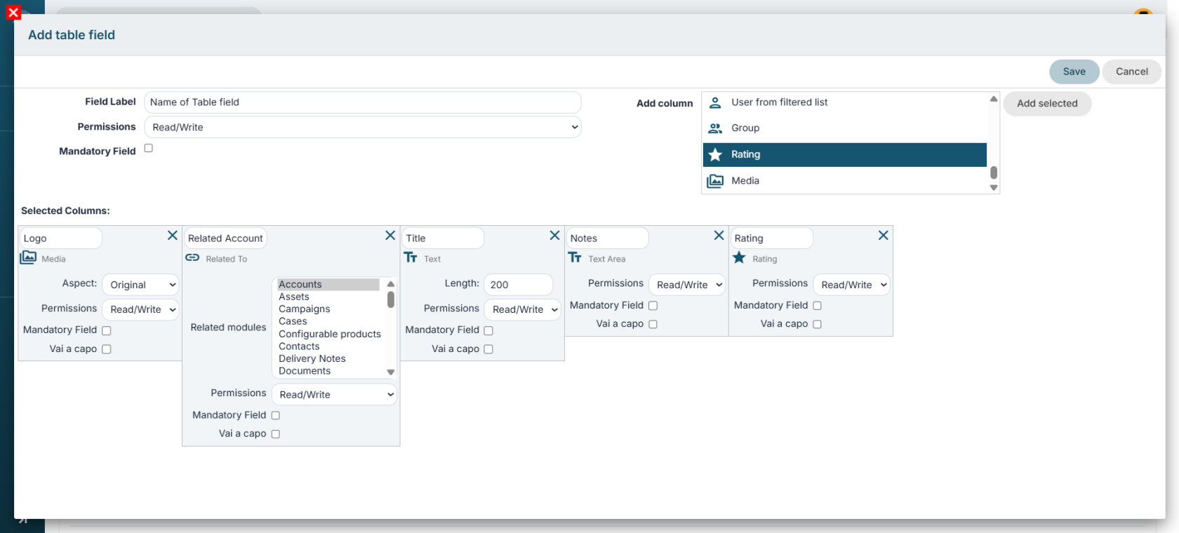Click the Media icon under Logo
Screen dimensions: 1179x533
click(x=28, y=257)
